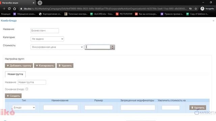Click the Размер column header
This screenshot has height=121, width=216.
pyautogui.click(x=99, y=100)
